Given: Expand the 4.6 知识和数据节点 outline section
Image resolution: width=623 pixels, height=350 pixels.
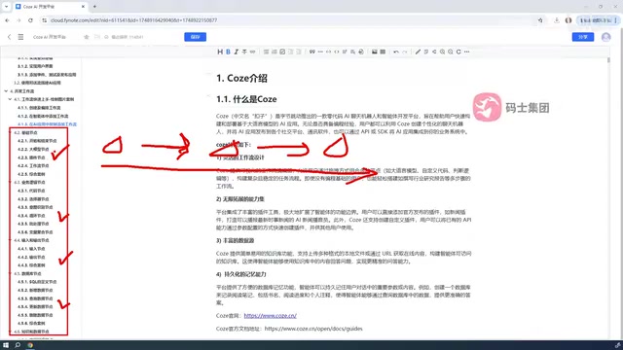Looking at the screenshot, I should [x=11, y=332].
